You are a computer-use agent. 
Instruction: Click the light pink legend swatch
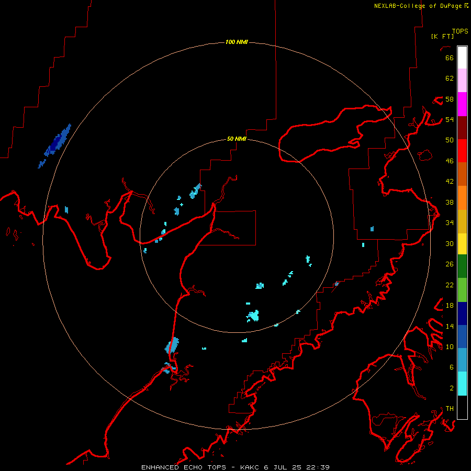tap(462, 81)
